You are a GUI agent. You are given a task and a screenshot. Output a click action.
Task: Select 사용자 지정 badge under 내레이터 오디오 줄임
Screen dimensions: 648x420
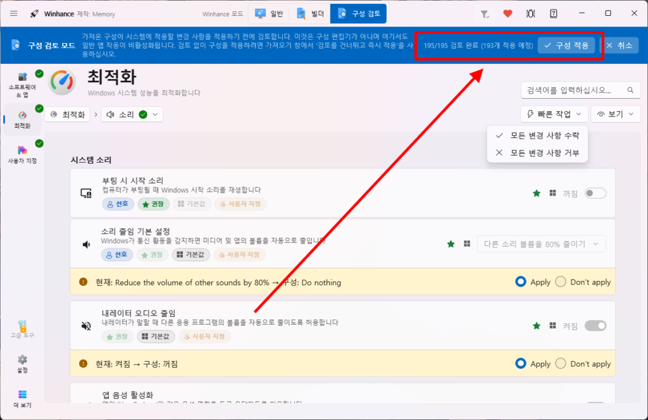click(x=204, y=337)
